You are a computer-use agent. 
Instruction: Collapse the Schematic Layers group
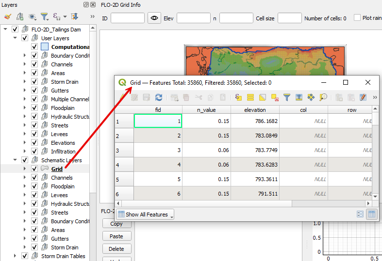pos(16,160)
